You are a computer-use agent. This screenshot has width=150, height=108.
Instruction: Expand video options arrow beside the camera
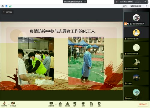pyautogui.click(x=17, y=104)
